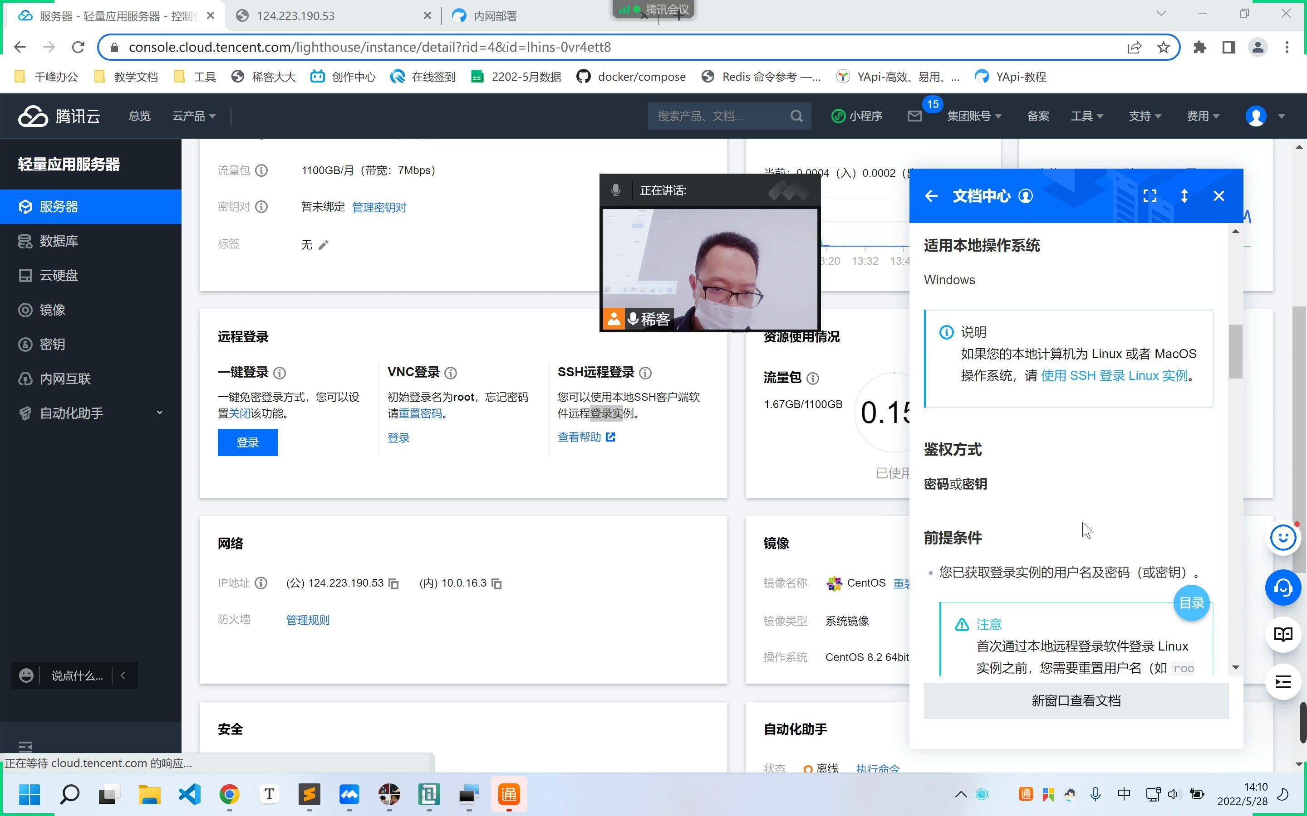Image resolution: width=1307 pixels, height=816 pixels.
Task: Click 管理密钥对 link
Action: (x=379, y=208)
